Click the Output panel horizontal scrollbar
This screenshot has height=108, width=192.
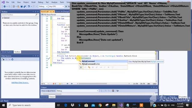pyautogui.click(x=98, y=94)
